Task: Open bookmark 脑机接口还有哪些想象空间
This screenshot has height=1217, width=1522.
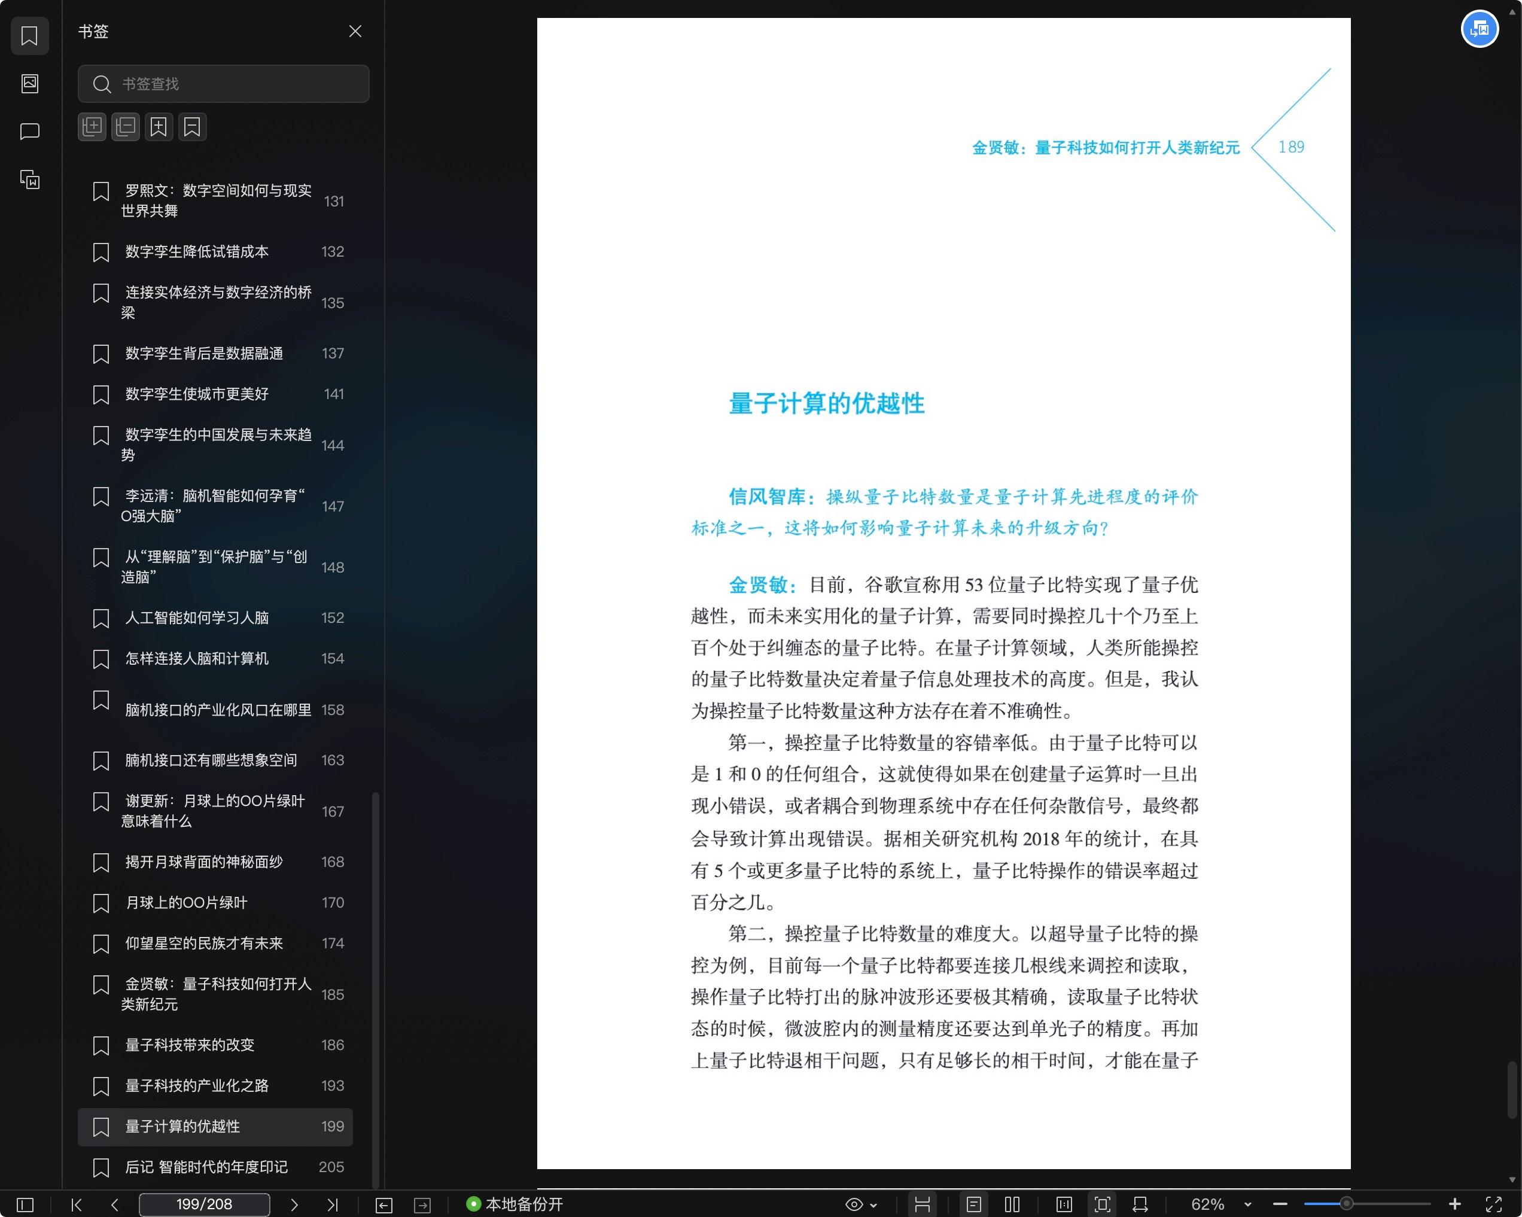Action: [x=215, y=760]
